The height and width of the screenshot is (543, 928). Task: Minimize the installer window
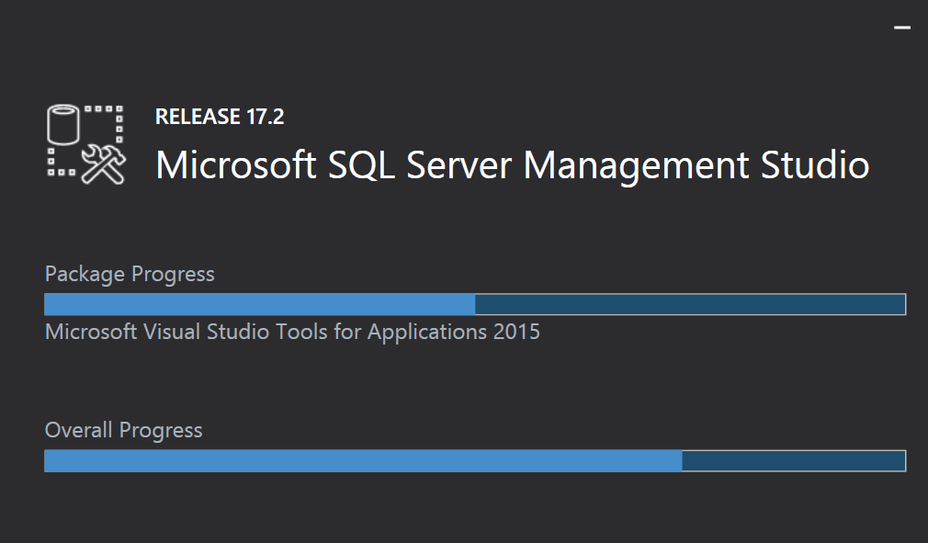902,28
